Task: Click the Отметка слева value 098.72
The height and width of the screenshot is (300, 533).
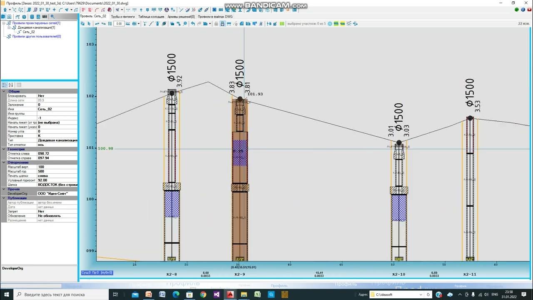Action: [57, 153]
